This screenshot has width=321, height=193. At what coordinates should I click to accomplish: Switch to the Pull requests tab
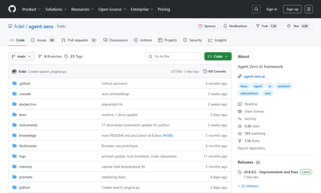coord(79,40)
